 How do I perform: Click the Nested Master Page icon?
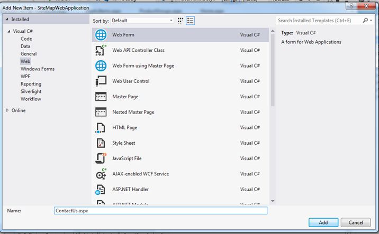point(101,112)
